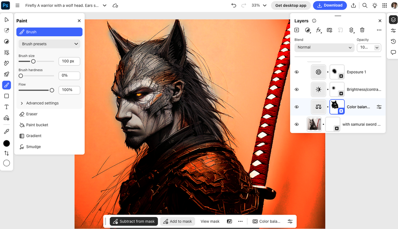Select Brush in the Paint panel
Image resolution: width=398 pixels, height=229 pixels.
49,32
